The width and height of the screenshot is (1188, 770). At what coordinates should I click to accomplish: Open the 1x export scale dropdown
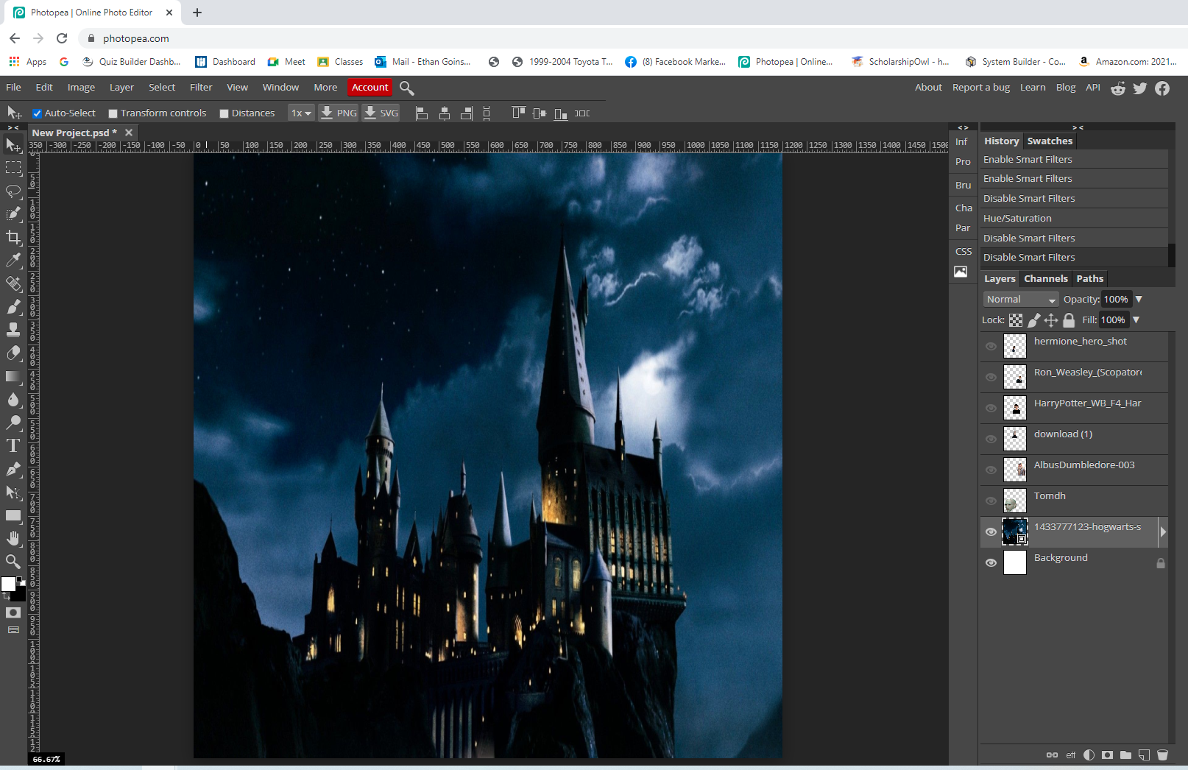(301, 113)
